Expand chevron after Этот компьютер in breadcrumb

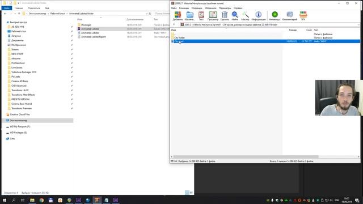tap(48, 14)
